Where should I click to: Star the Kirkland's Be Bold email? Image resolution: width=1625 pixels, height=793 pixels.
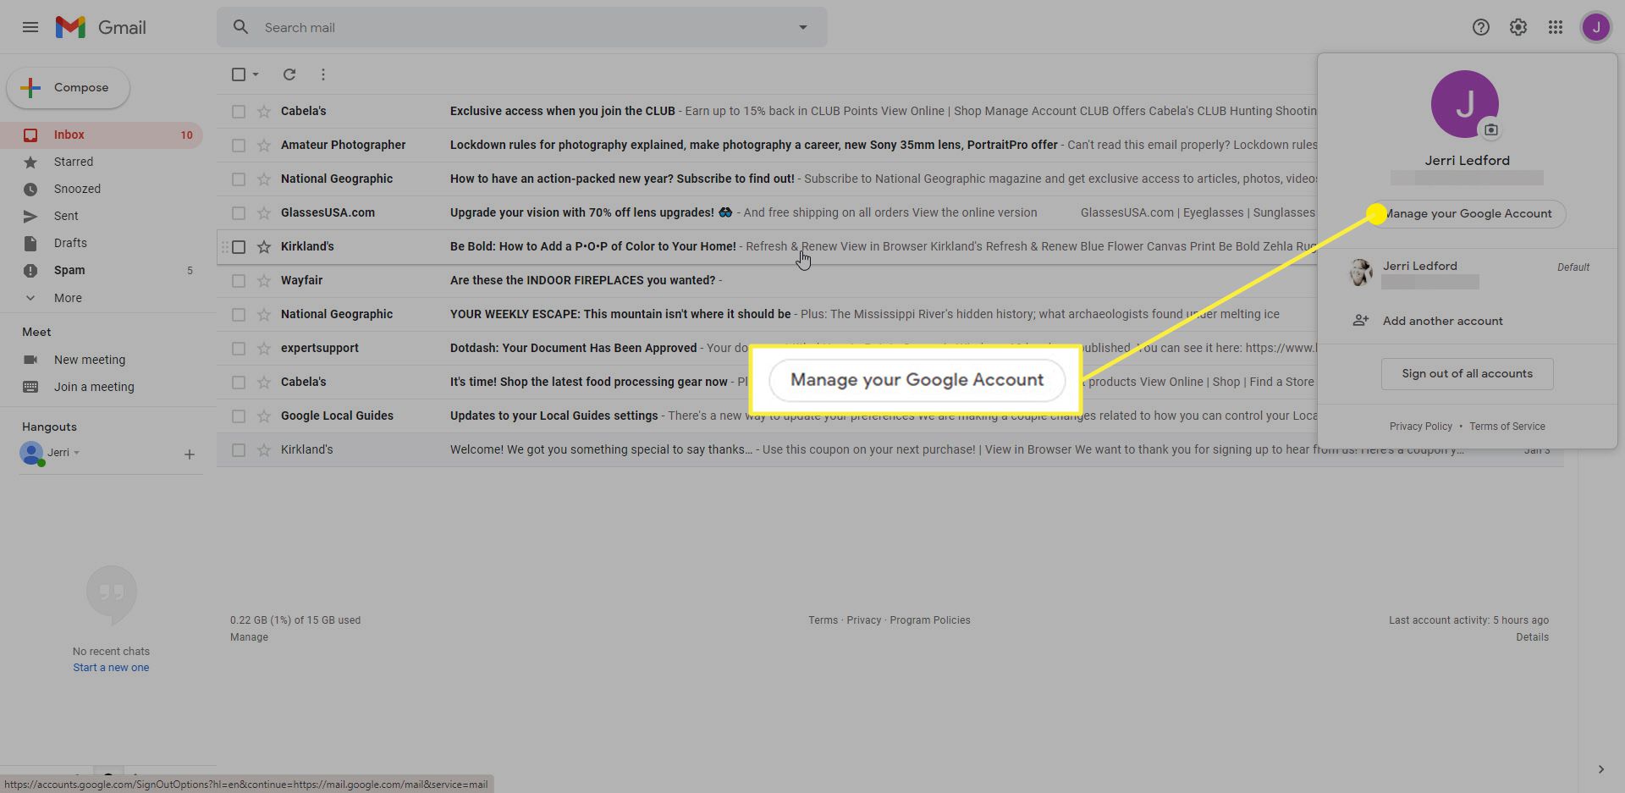coord(264,246)
